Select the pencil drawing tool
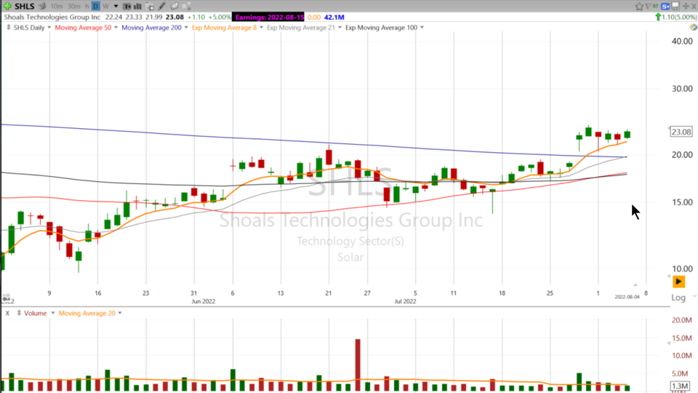 [x=161, y=7]
